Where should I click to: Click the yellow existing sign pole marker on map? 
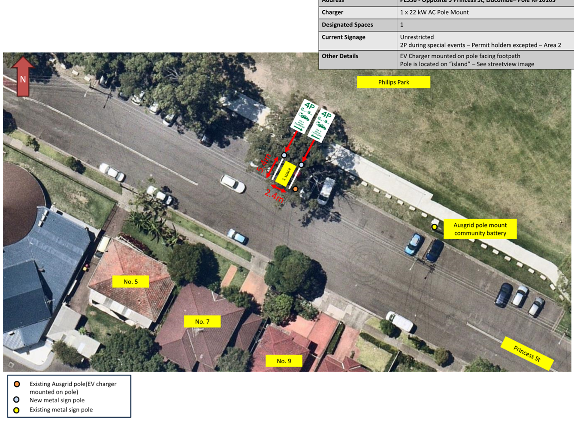pyautogui.click(x=435, y=227)
